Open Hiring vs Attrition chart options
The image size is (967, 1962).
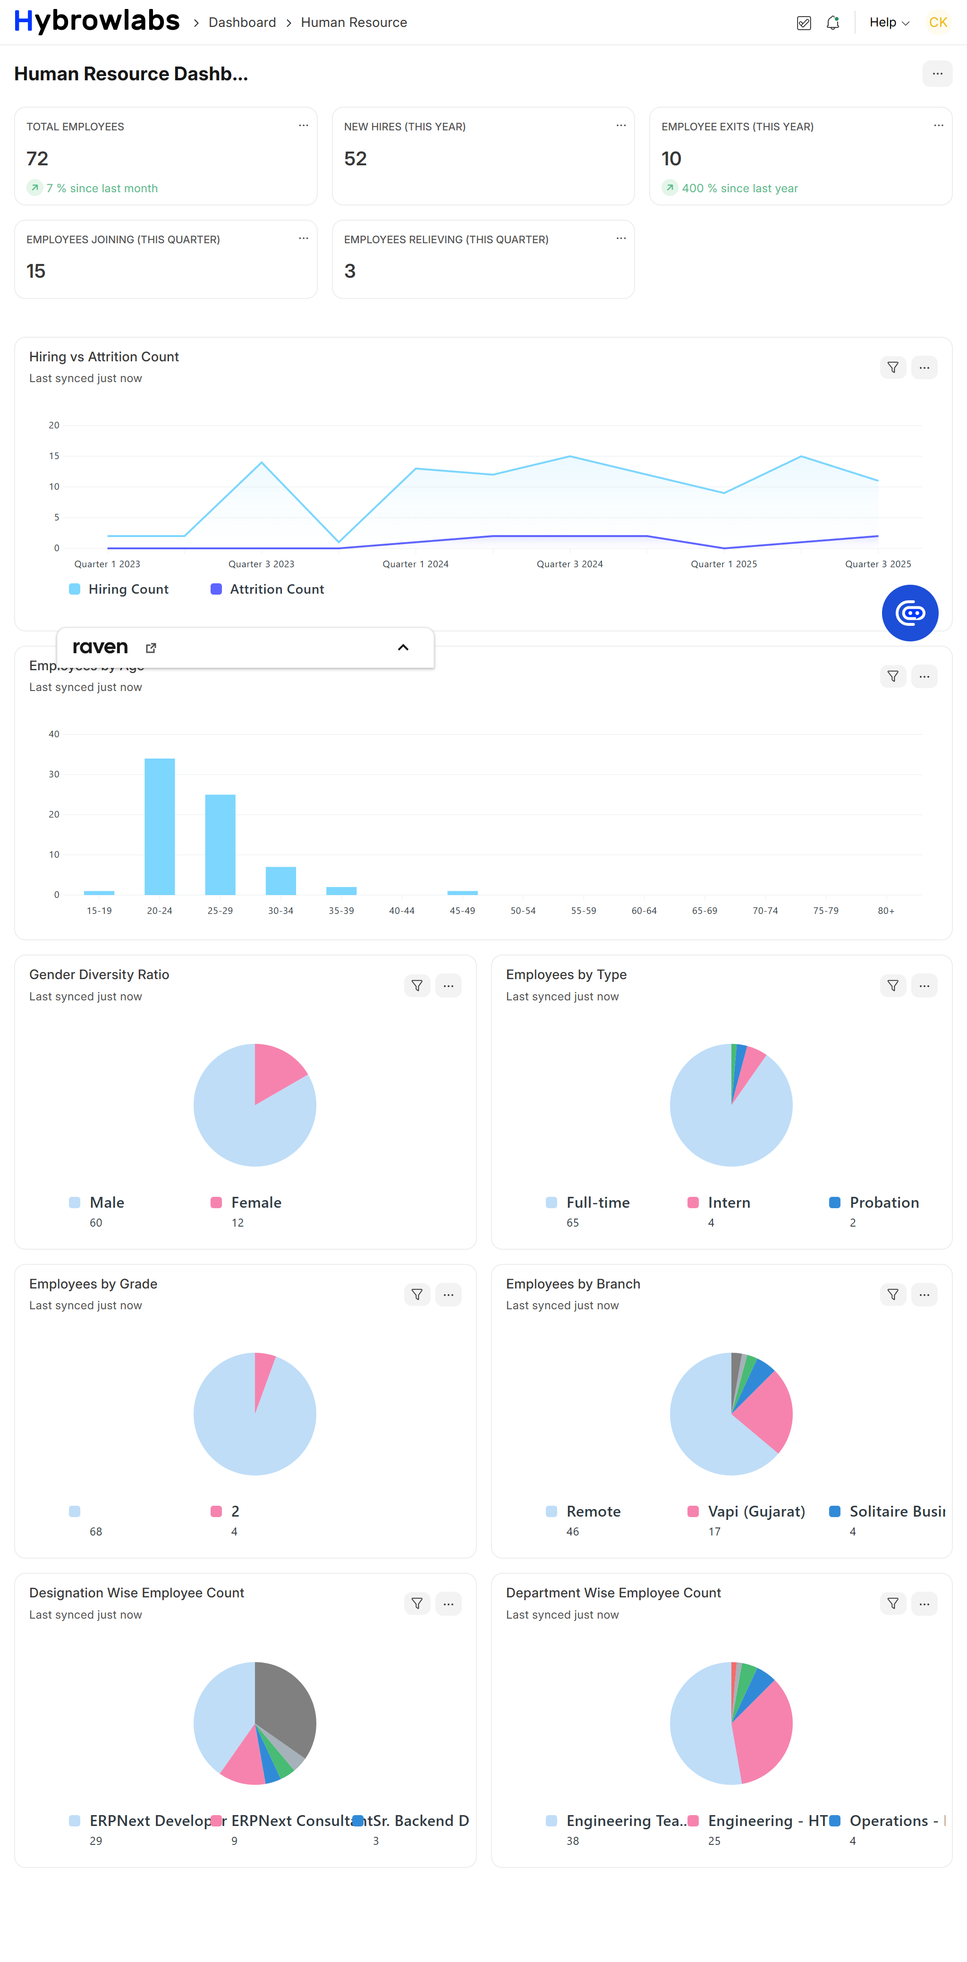tap(925, 368)
